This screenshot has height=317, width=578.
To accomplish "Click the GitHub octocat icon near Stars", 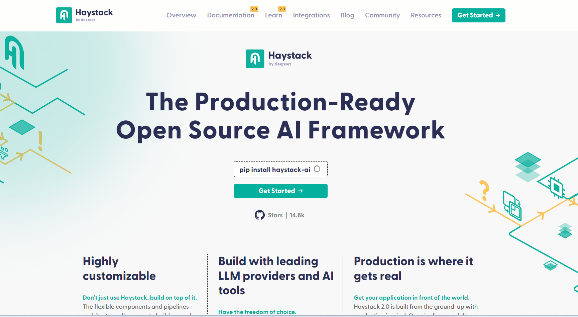I will [260, 215].
